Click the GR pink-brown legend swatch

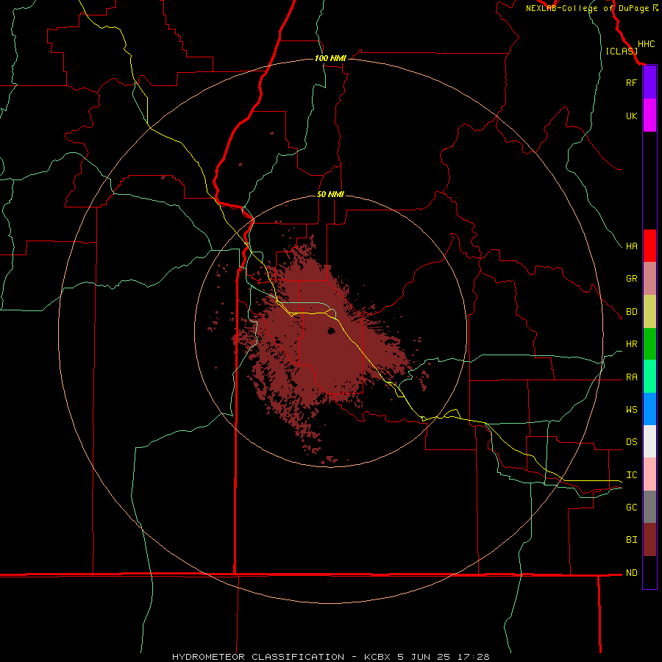click(x=649, y=279)
